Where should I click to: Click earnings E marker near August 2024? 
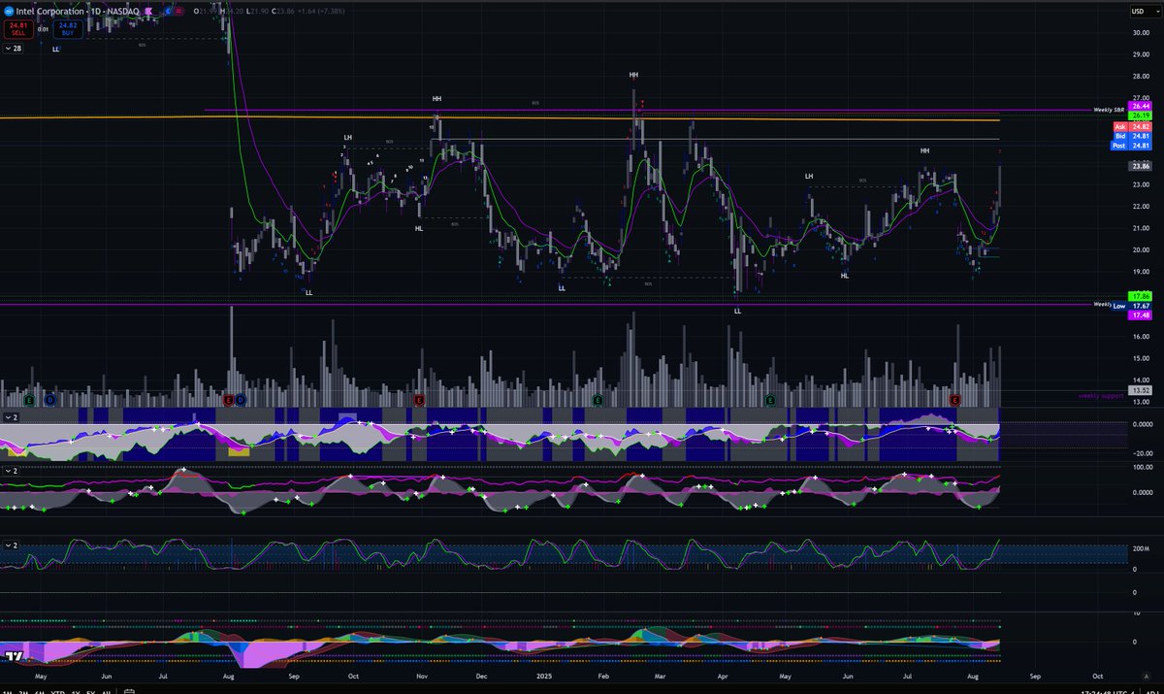pyautogui.click(x=229, y=399)
